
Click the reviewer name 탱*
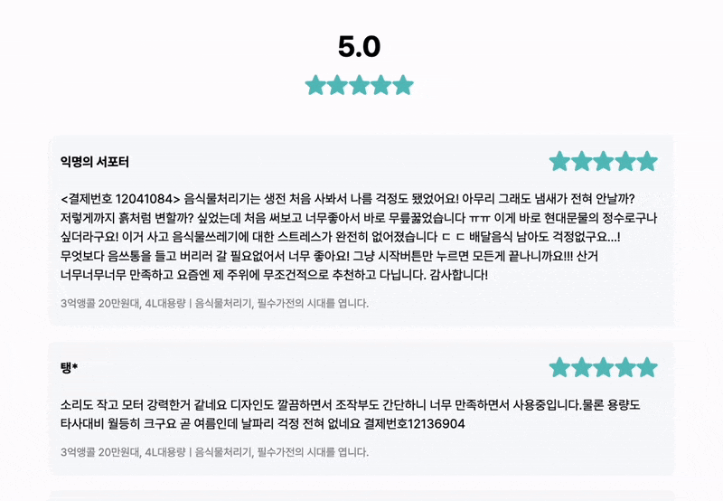click(x=69, y=367)
